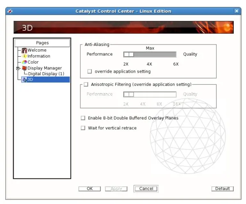Click the Max label above the slider
This screenshot has width=246, height=204.
[150, 48]
